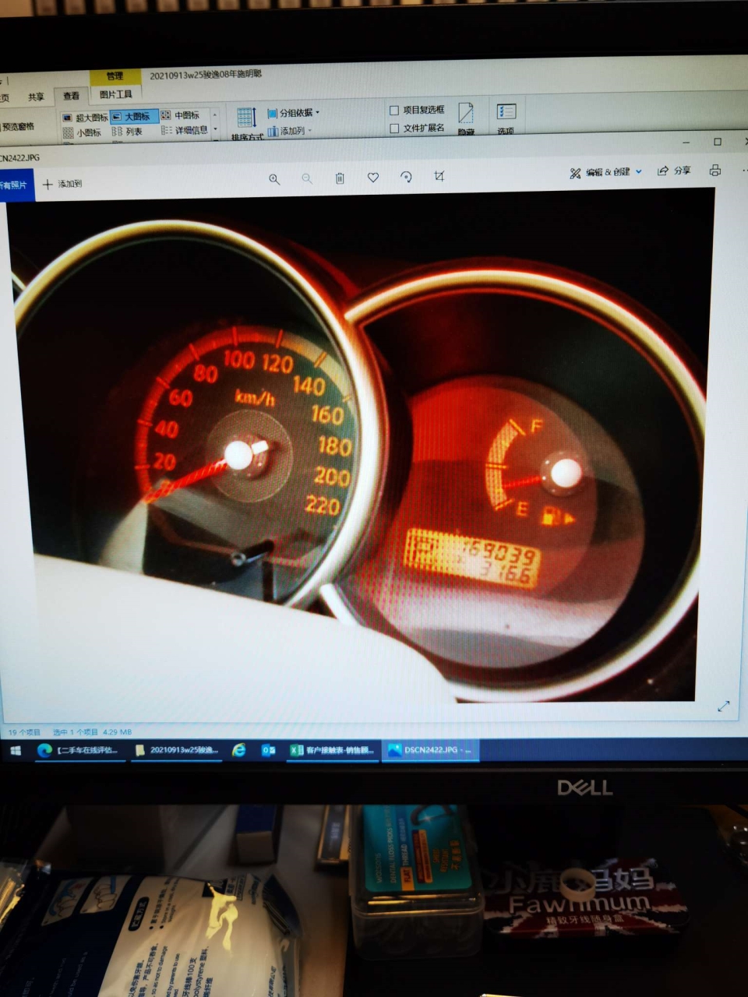
Task: Switch to Excel 客户接触表 workbook
Action: pos(333,750)
